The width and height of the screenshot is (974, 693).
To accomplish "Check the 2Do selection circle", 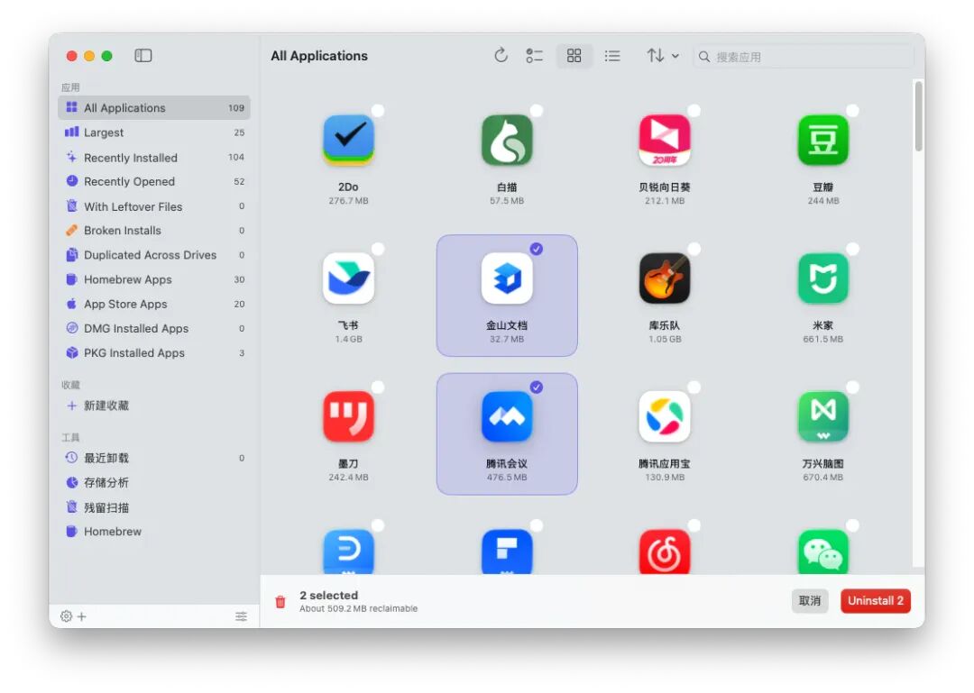I will [x=378, y=111].
